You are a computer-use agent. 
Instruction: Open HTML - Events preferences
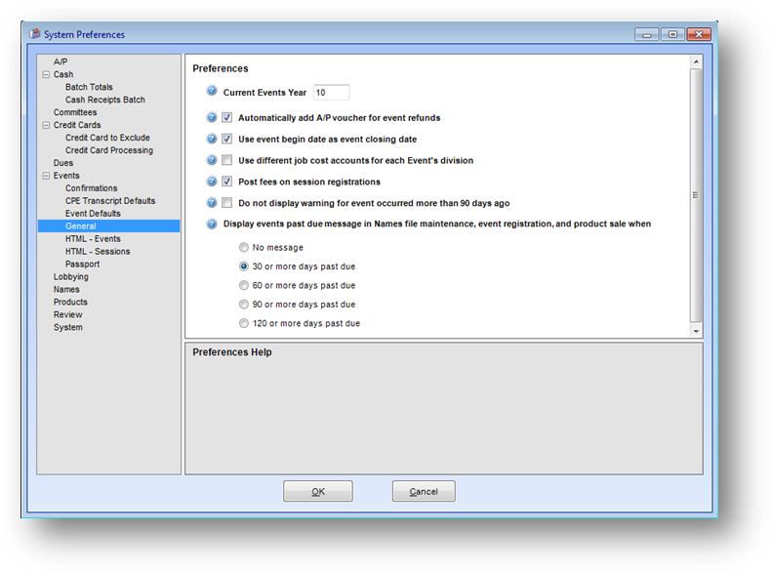[93, 239]
